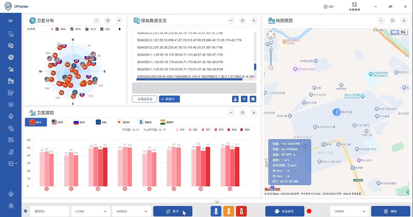Image resolution: width=413 pixels, height=217 pixels.
Task: Select the QZSS constellation tab
Action: tap(123, 122)
